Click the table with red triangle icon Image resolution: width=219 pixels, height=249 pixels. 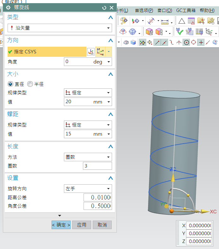[191, 21]
